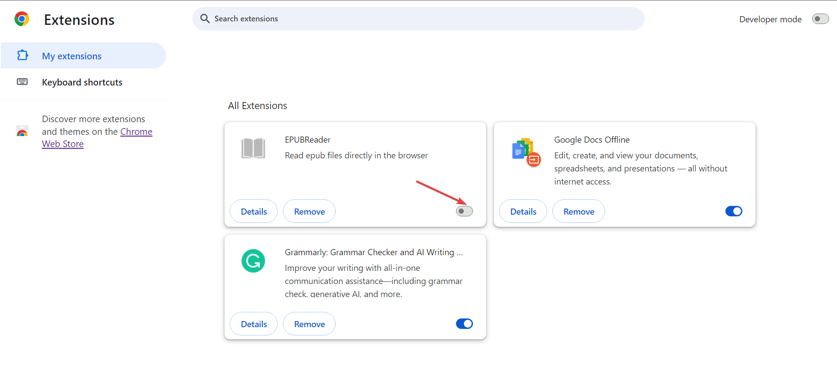Click the Google Docs Offline description text
Viewport: 837px width, 383px height.
tap(641, 168)
